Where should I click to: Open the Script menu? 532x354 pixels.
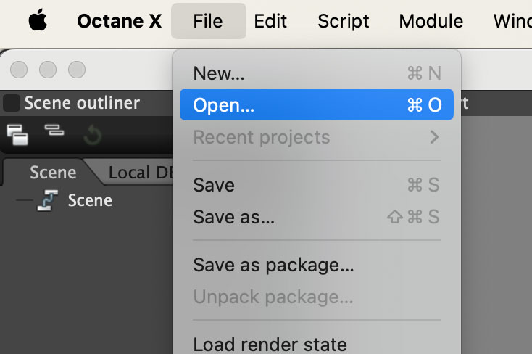[342, 21]
